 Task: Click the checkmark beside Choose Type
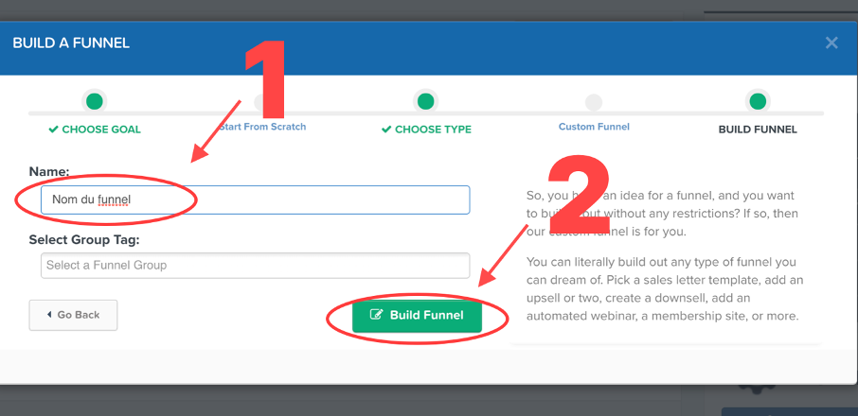[x=386, y=130]
